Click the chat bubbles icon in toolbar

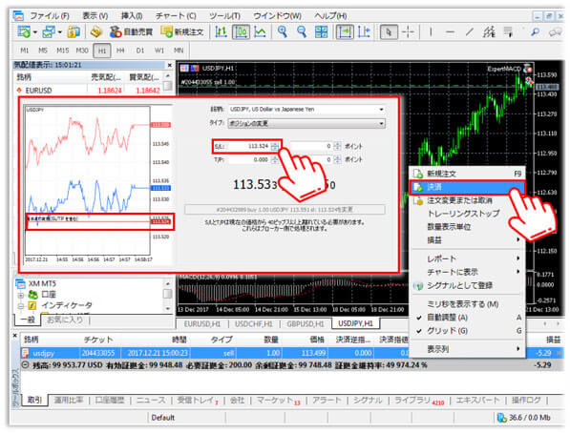pyautogui.click(x=555, y=32)
